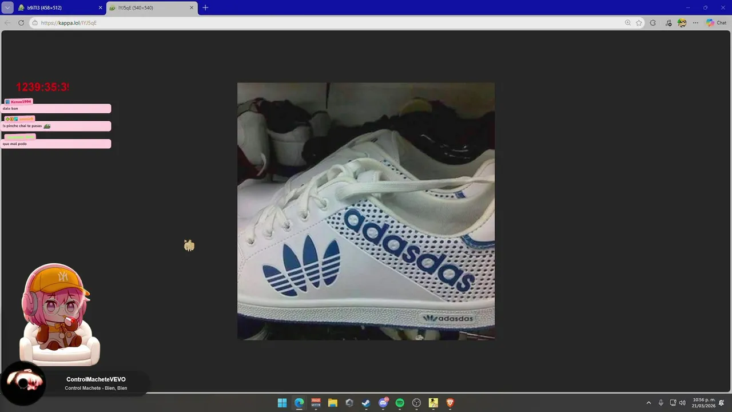Open the yellow top-hat app in taskbar
The width and height of the screenshot is (732, 412).
coord(433,403)
